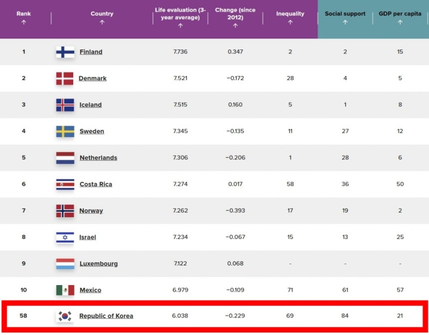The height and width of the screenshot is (335, 429).
Task: Sort by Inequality column header
Action: tap(290, 13)
